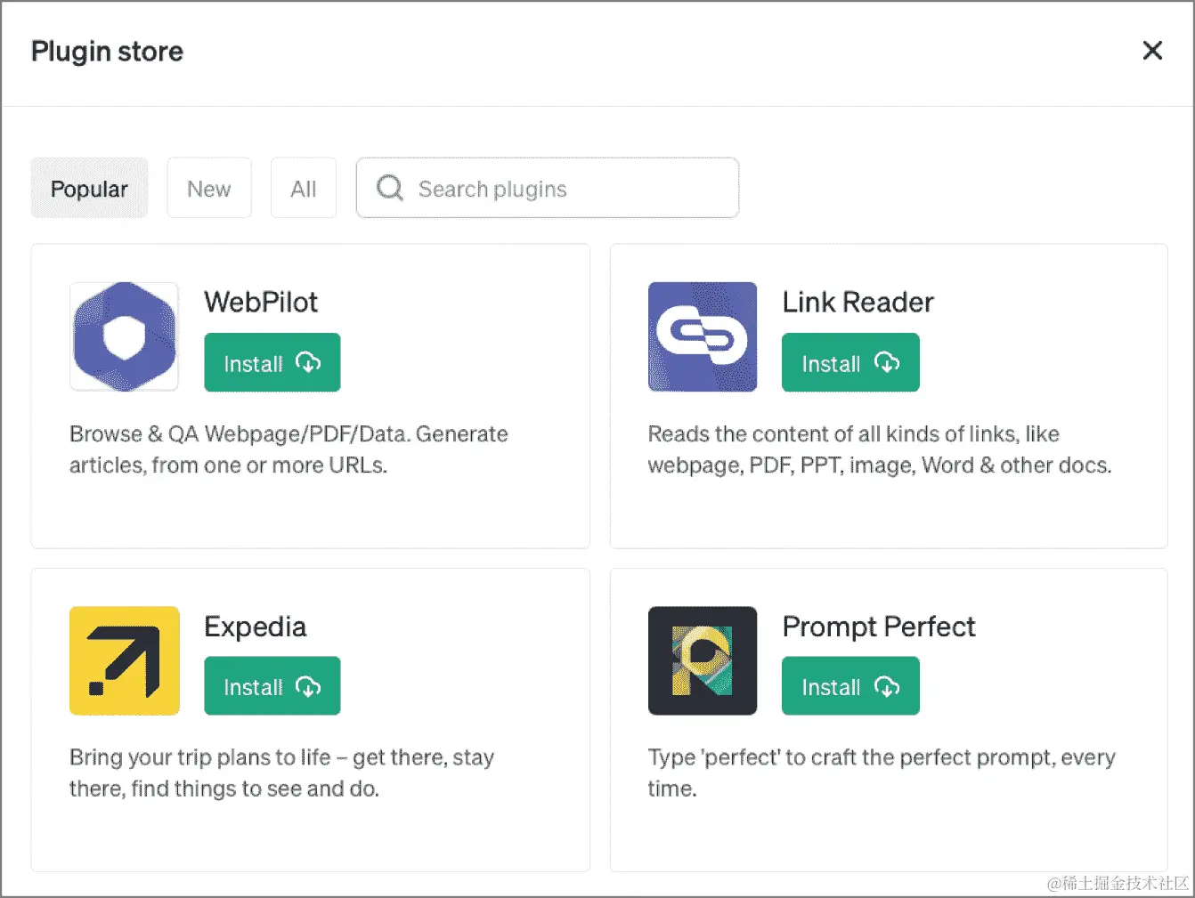Install the WebPilot plugin
This screenshot has width=1195, height=898.
[272, 362]
